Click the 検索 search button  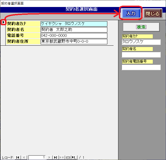click(141, 27)
